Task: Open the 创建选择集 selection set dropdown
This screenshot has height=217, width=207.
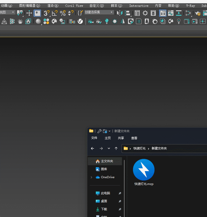Action: [x=99, y=12]
